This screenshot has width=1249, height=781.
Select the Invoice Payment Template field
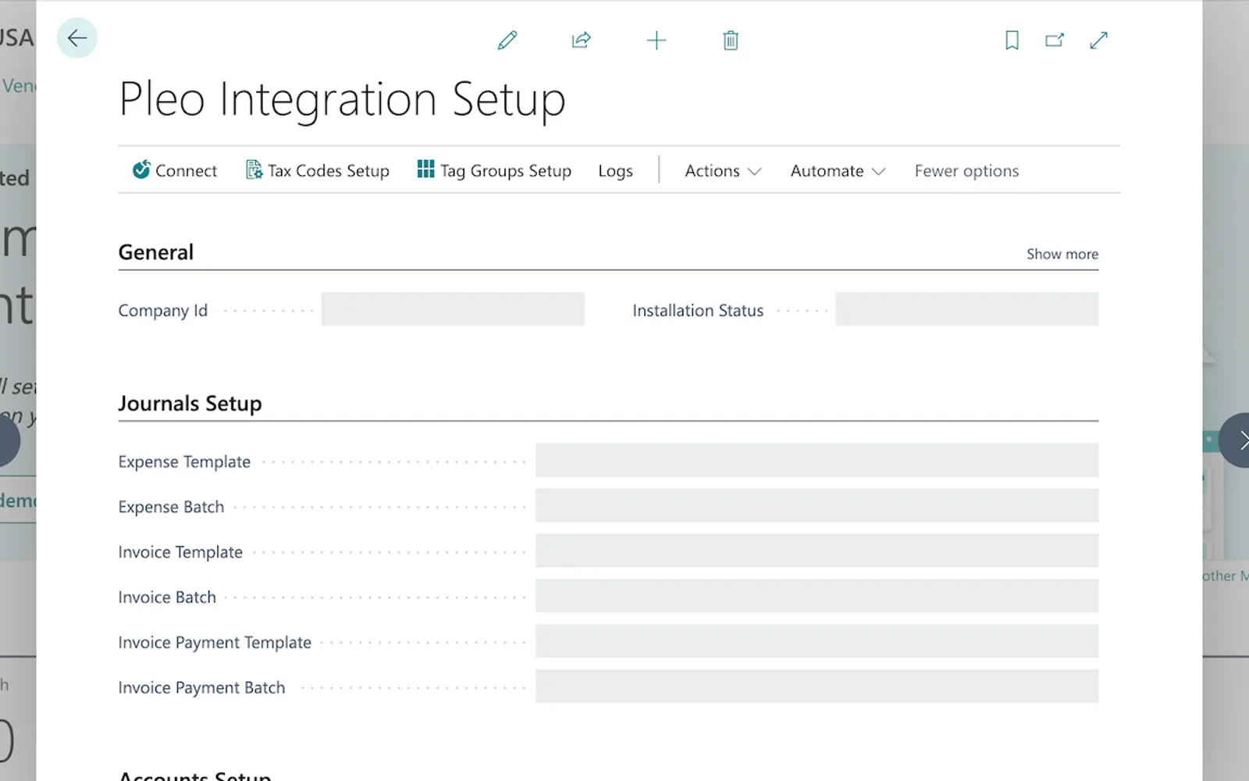pyautogui.click(x=817, y=641)
